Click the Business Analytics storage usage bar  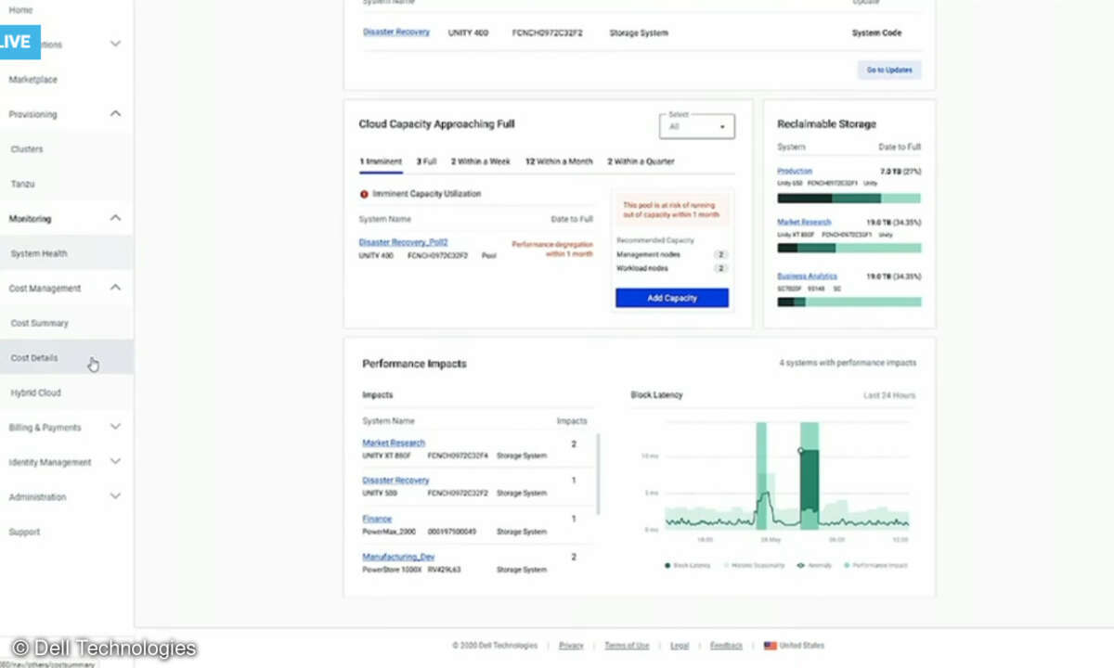848,302
